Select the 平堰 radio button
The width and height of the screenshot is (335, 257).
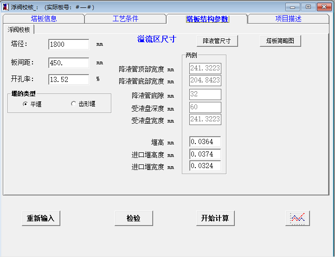pyautogui.click(x=25, y=104)
